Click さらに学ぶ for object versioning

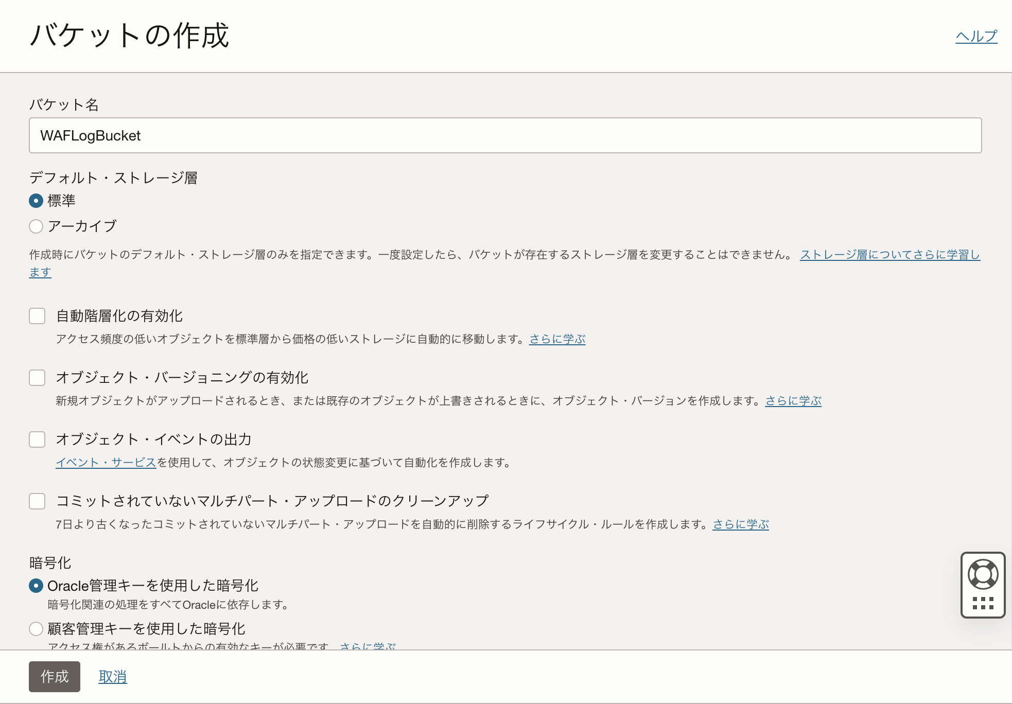coord(793,401)
